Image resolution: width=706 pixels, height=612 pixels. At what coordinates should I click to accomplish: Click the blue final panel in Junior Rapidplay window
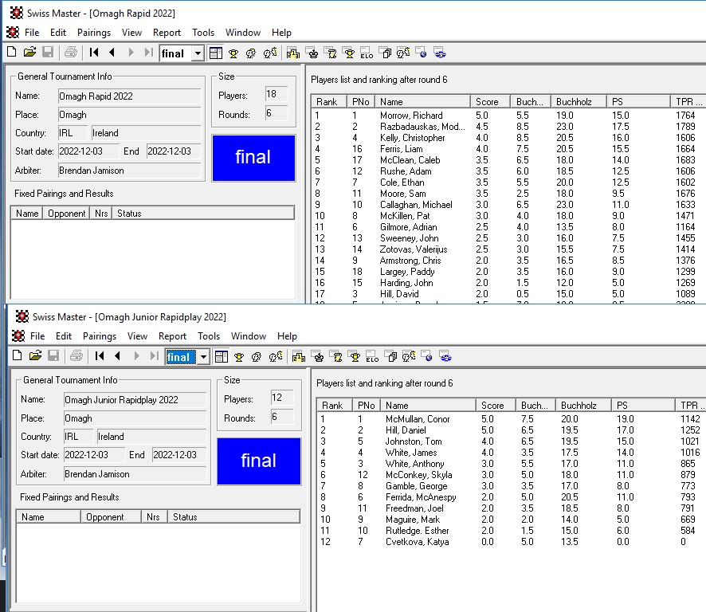click(259, 461)
